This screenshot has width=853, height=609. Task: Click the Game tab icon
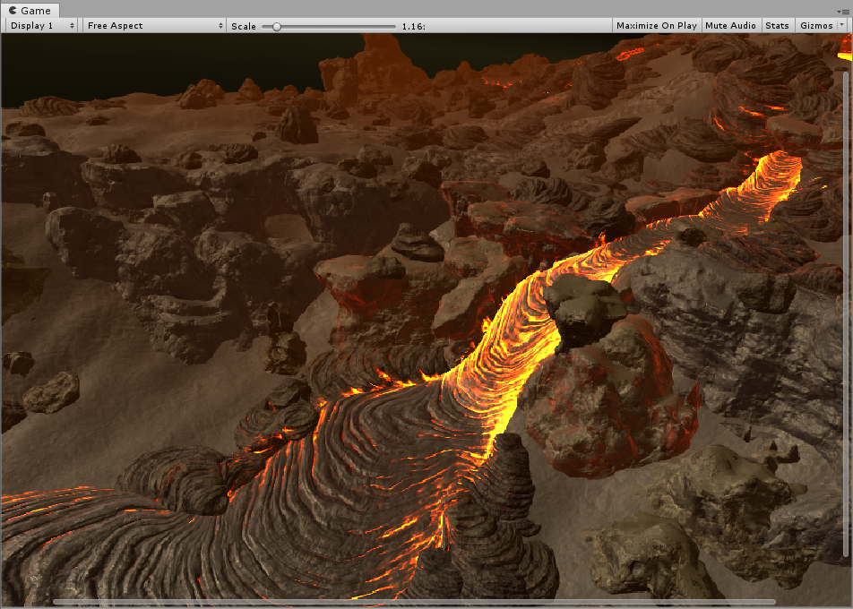[x=13, y=11]
